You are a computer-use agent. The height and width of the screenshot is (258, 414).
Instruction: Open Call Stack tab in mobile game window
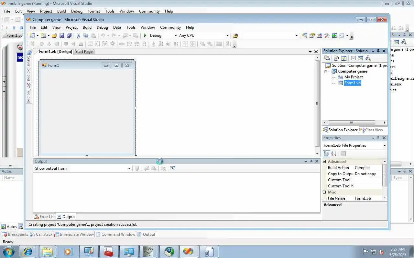pos(41,234)
